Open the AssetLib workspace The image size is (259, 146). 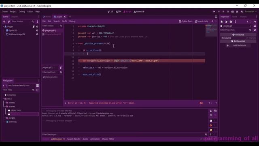(139, 12)
